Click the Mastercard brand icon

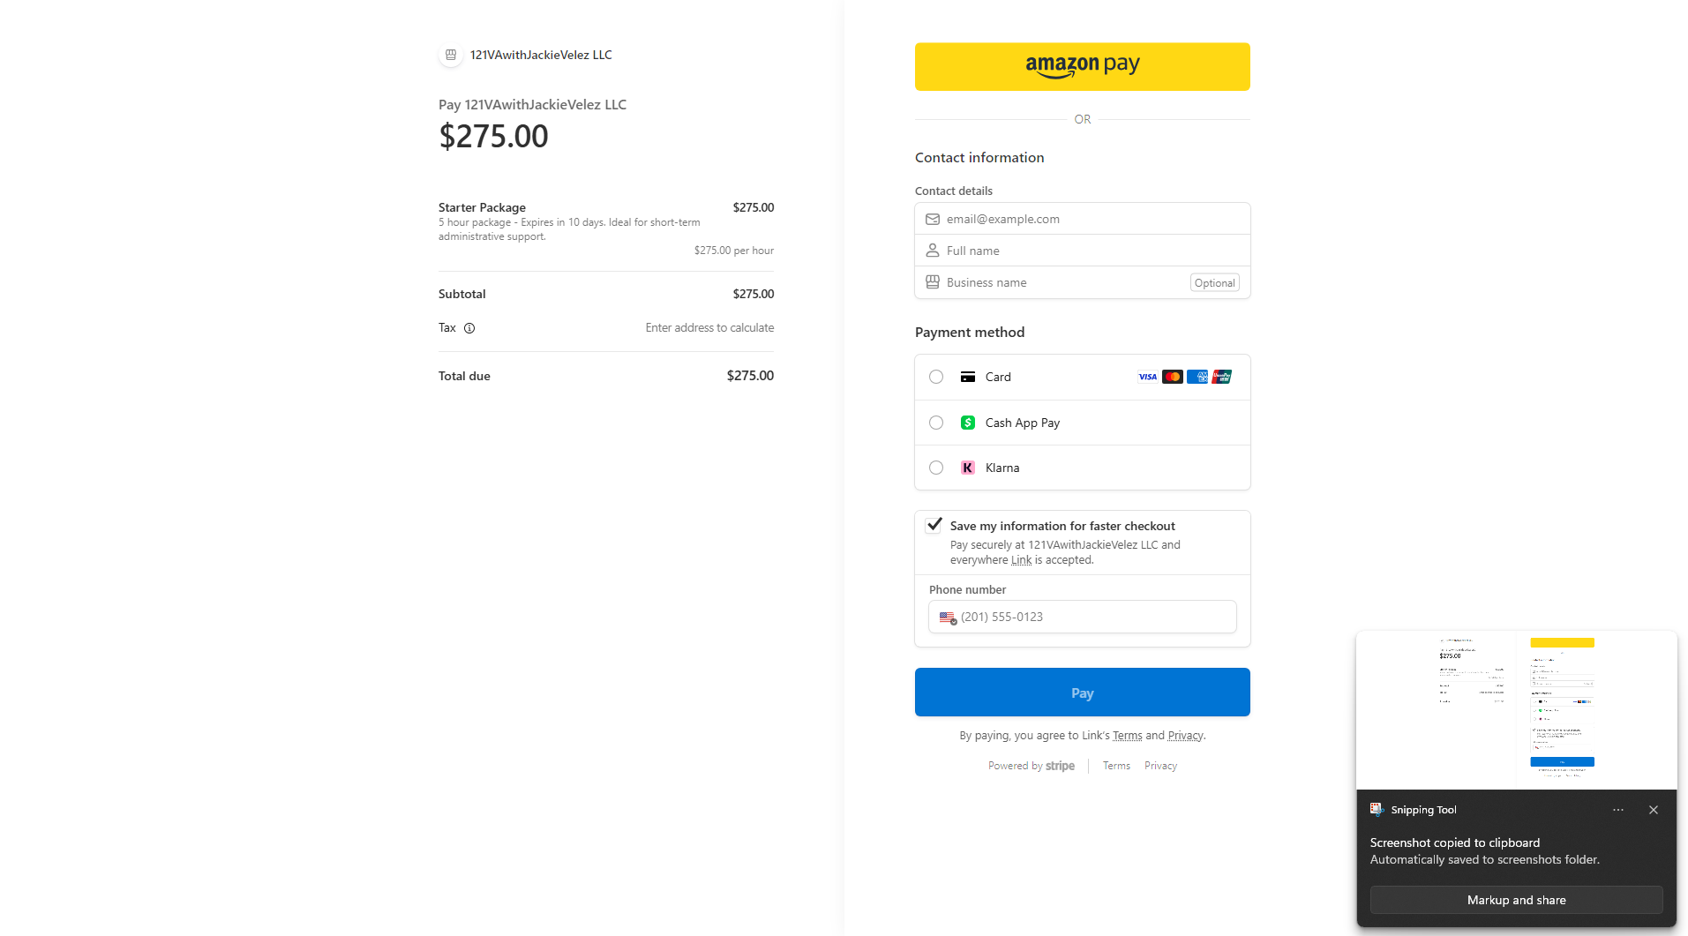pos(1172,377)
